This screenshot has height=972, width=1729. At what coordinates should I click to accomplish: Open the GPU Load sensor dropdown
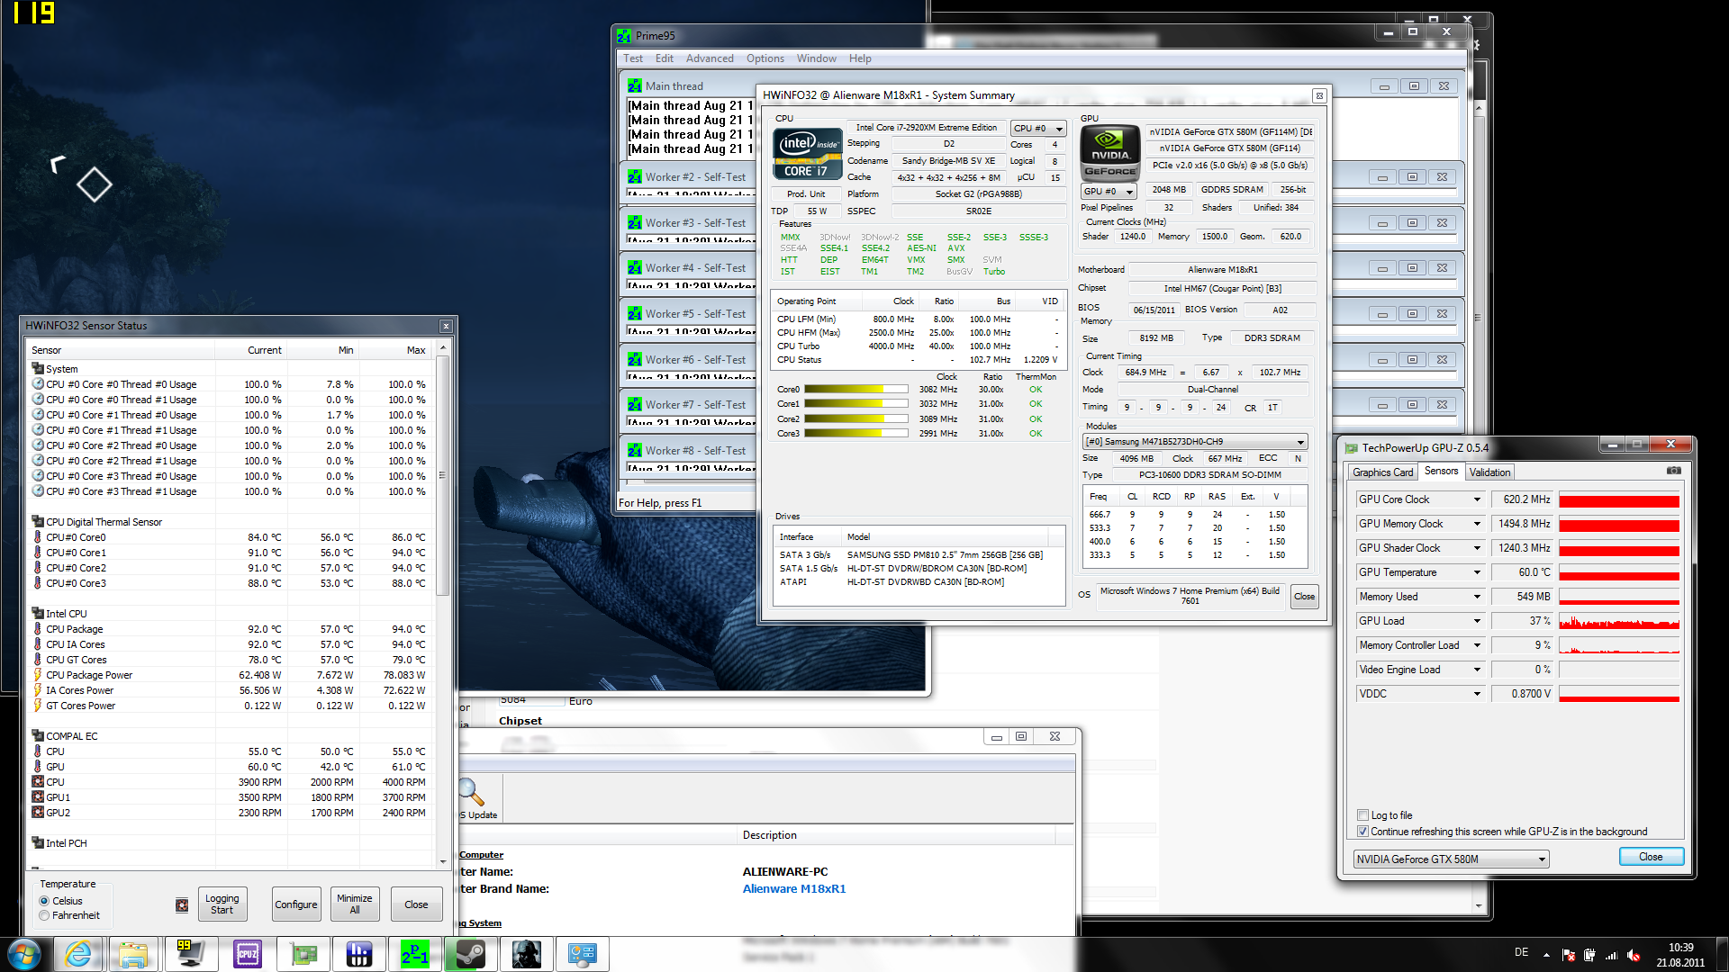point(1477,621)
